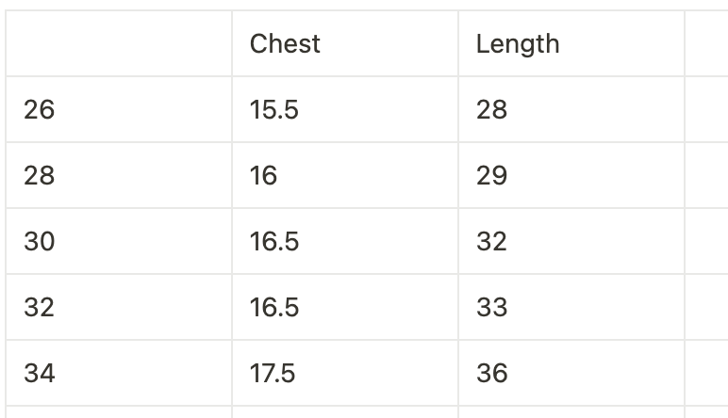This screenshot has width=728, height=418.
Task: Click the length value 33 cell
Action: [571, 308]
